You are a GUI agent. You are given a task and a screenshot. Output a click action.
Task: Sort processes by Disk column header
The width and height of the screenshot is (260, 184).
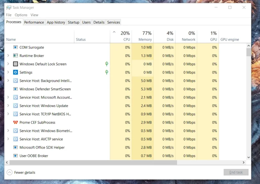[165, 36]
